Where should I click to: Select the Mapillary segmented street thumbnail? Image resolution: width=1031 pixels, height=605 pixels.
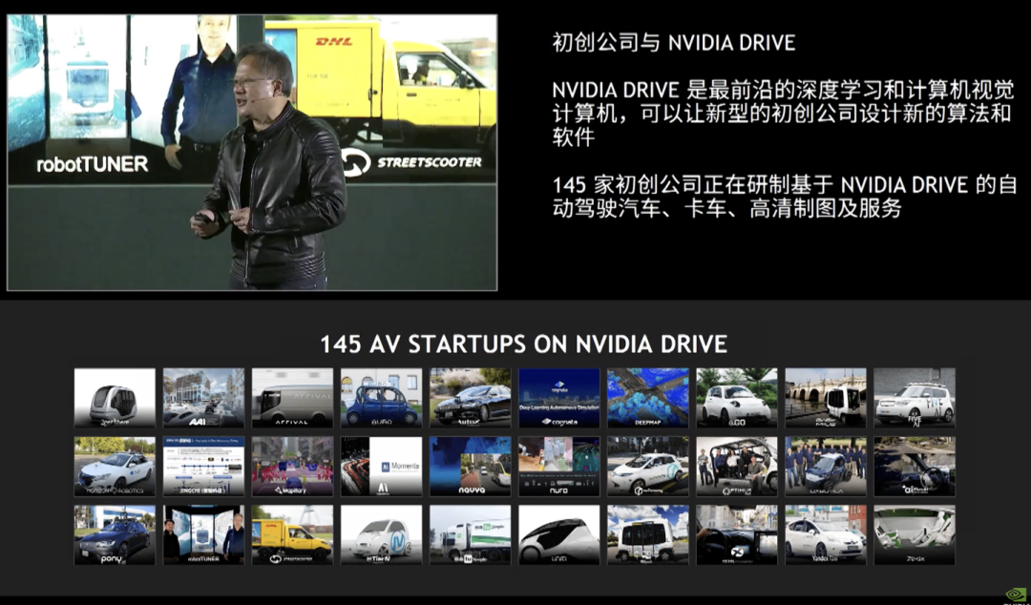(x=293, y=467)
